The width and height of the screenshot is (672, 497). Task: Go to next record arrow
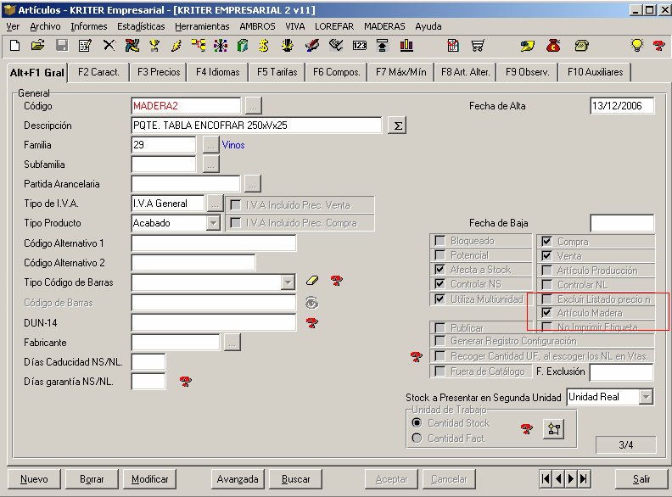click(x=571, y=478)
